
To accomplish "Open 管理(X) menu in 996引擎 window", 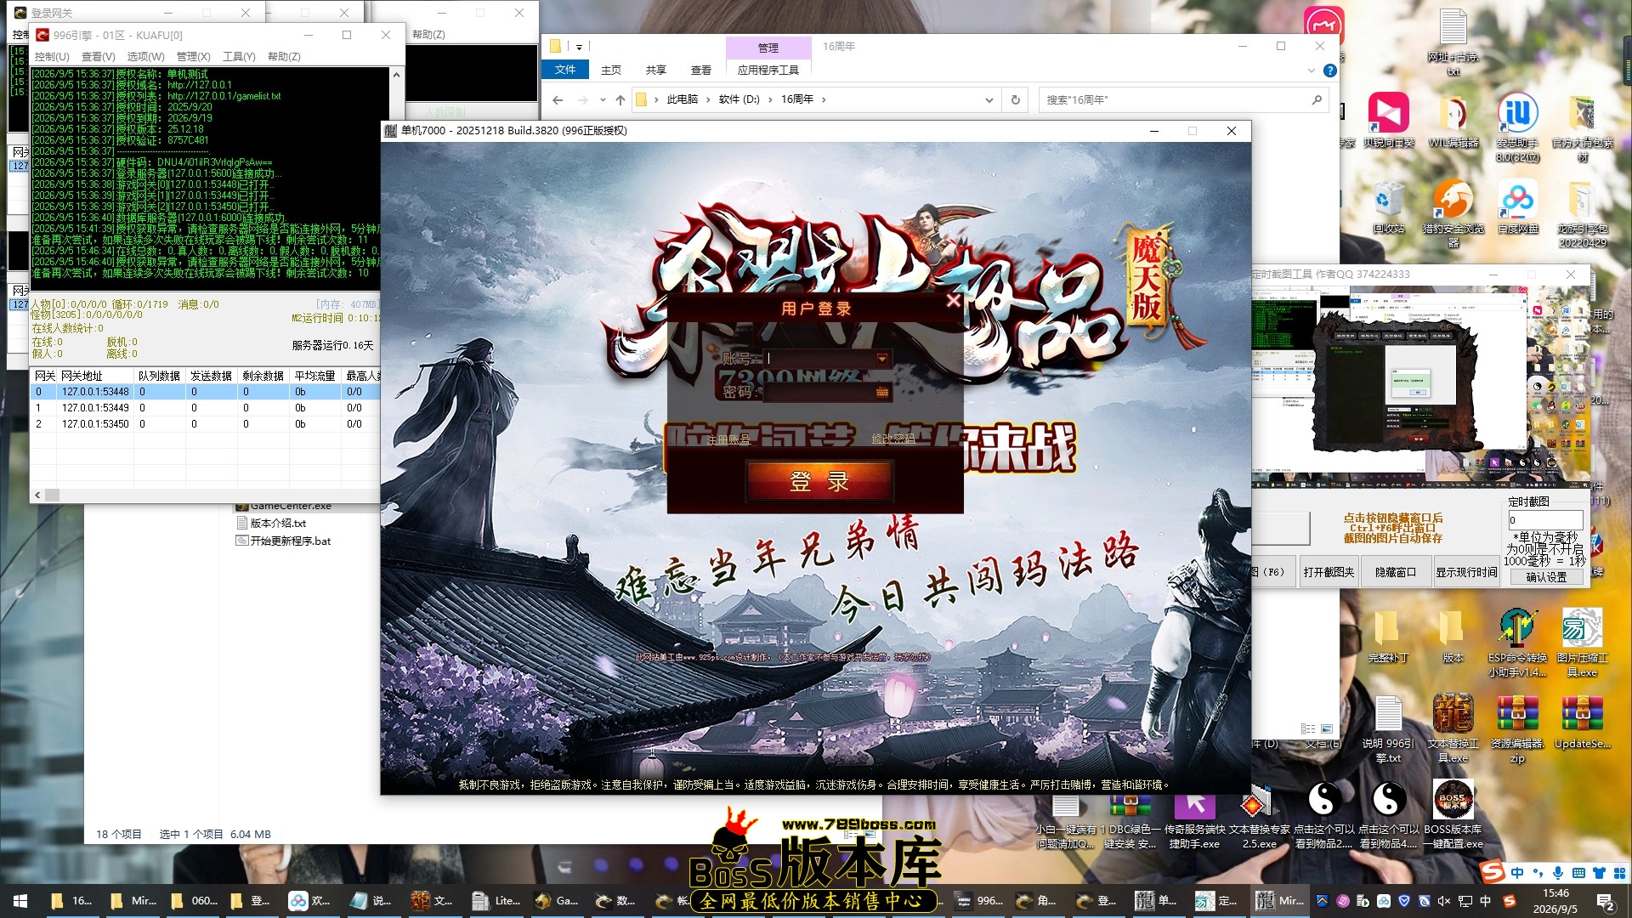I will coord(193,56).
